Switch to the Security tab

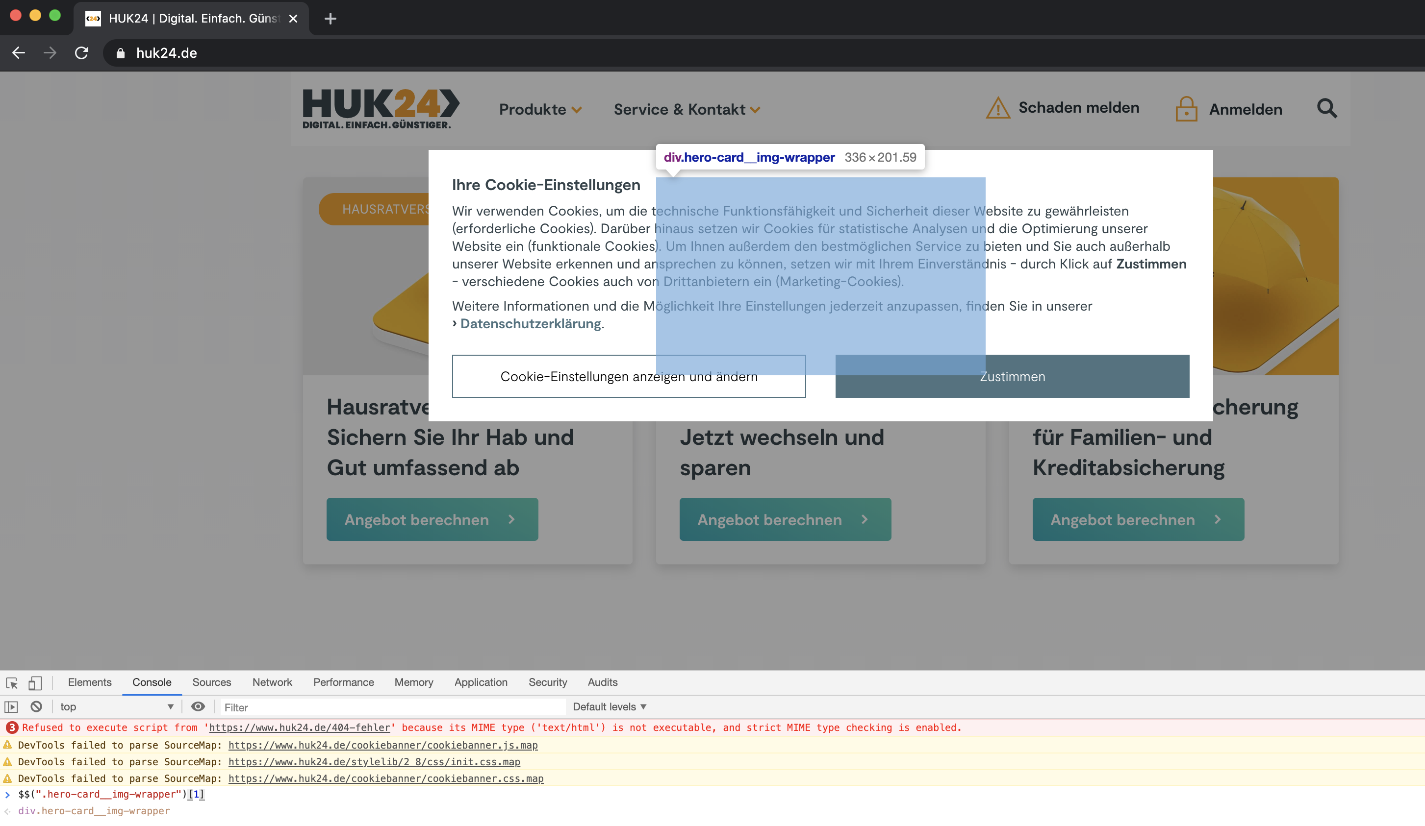click(547, 682)
